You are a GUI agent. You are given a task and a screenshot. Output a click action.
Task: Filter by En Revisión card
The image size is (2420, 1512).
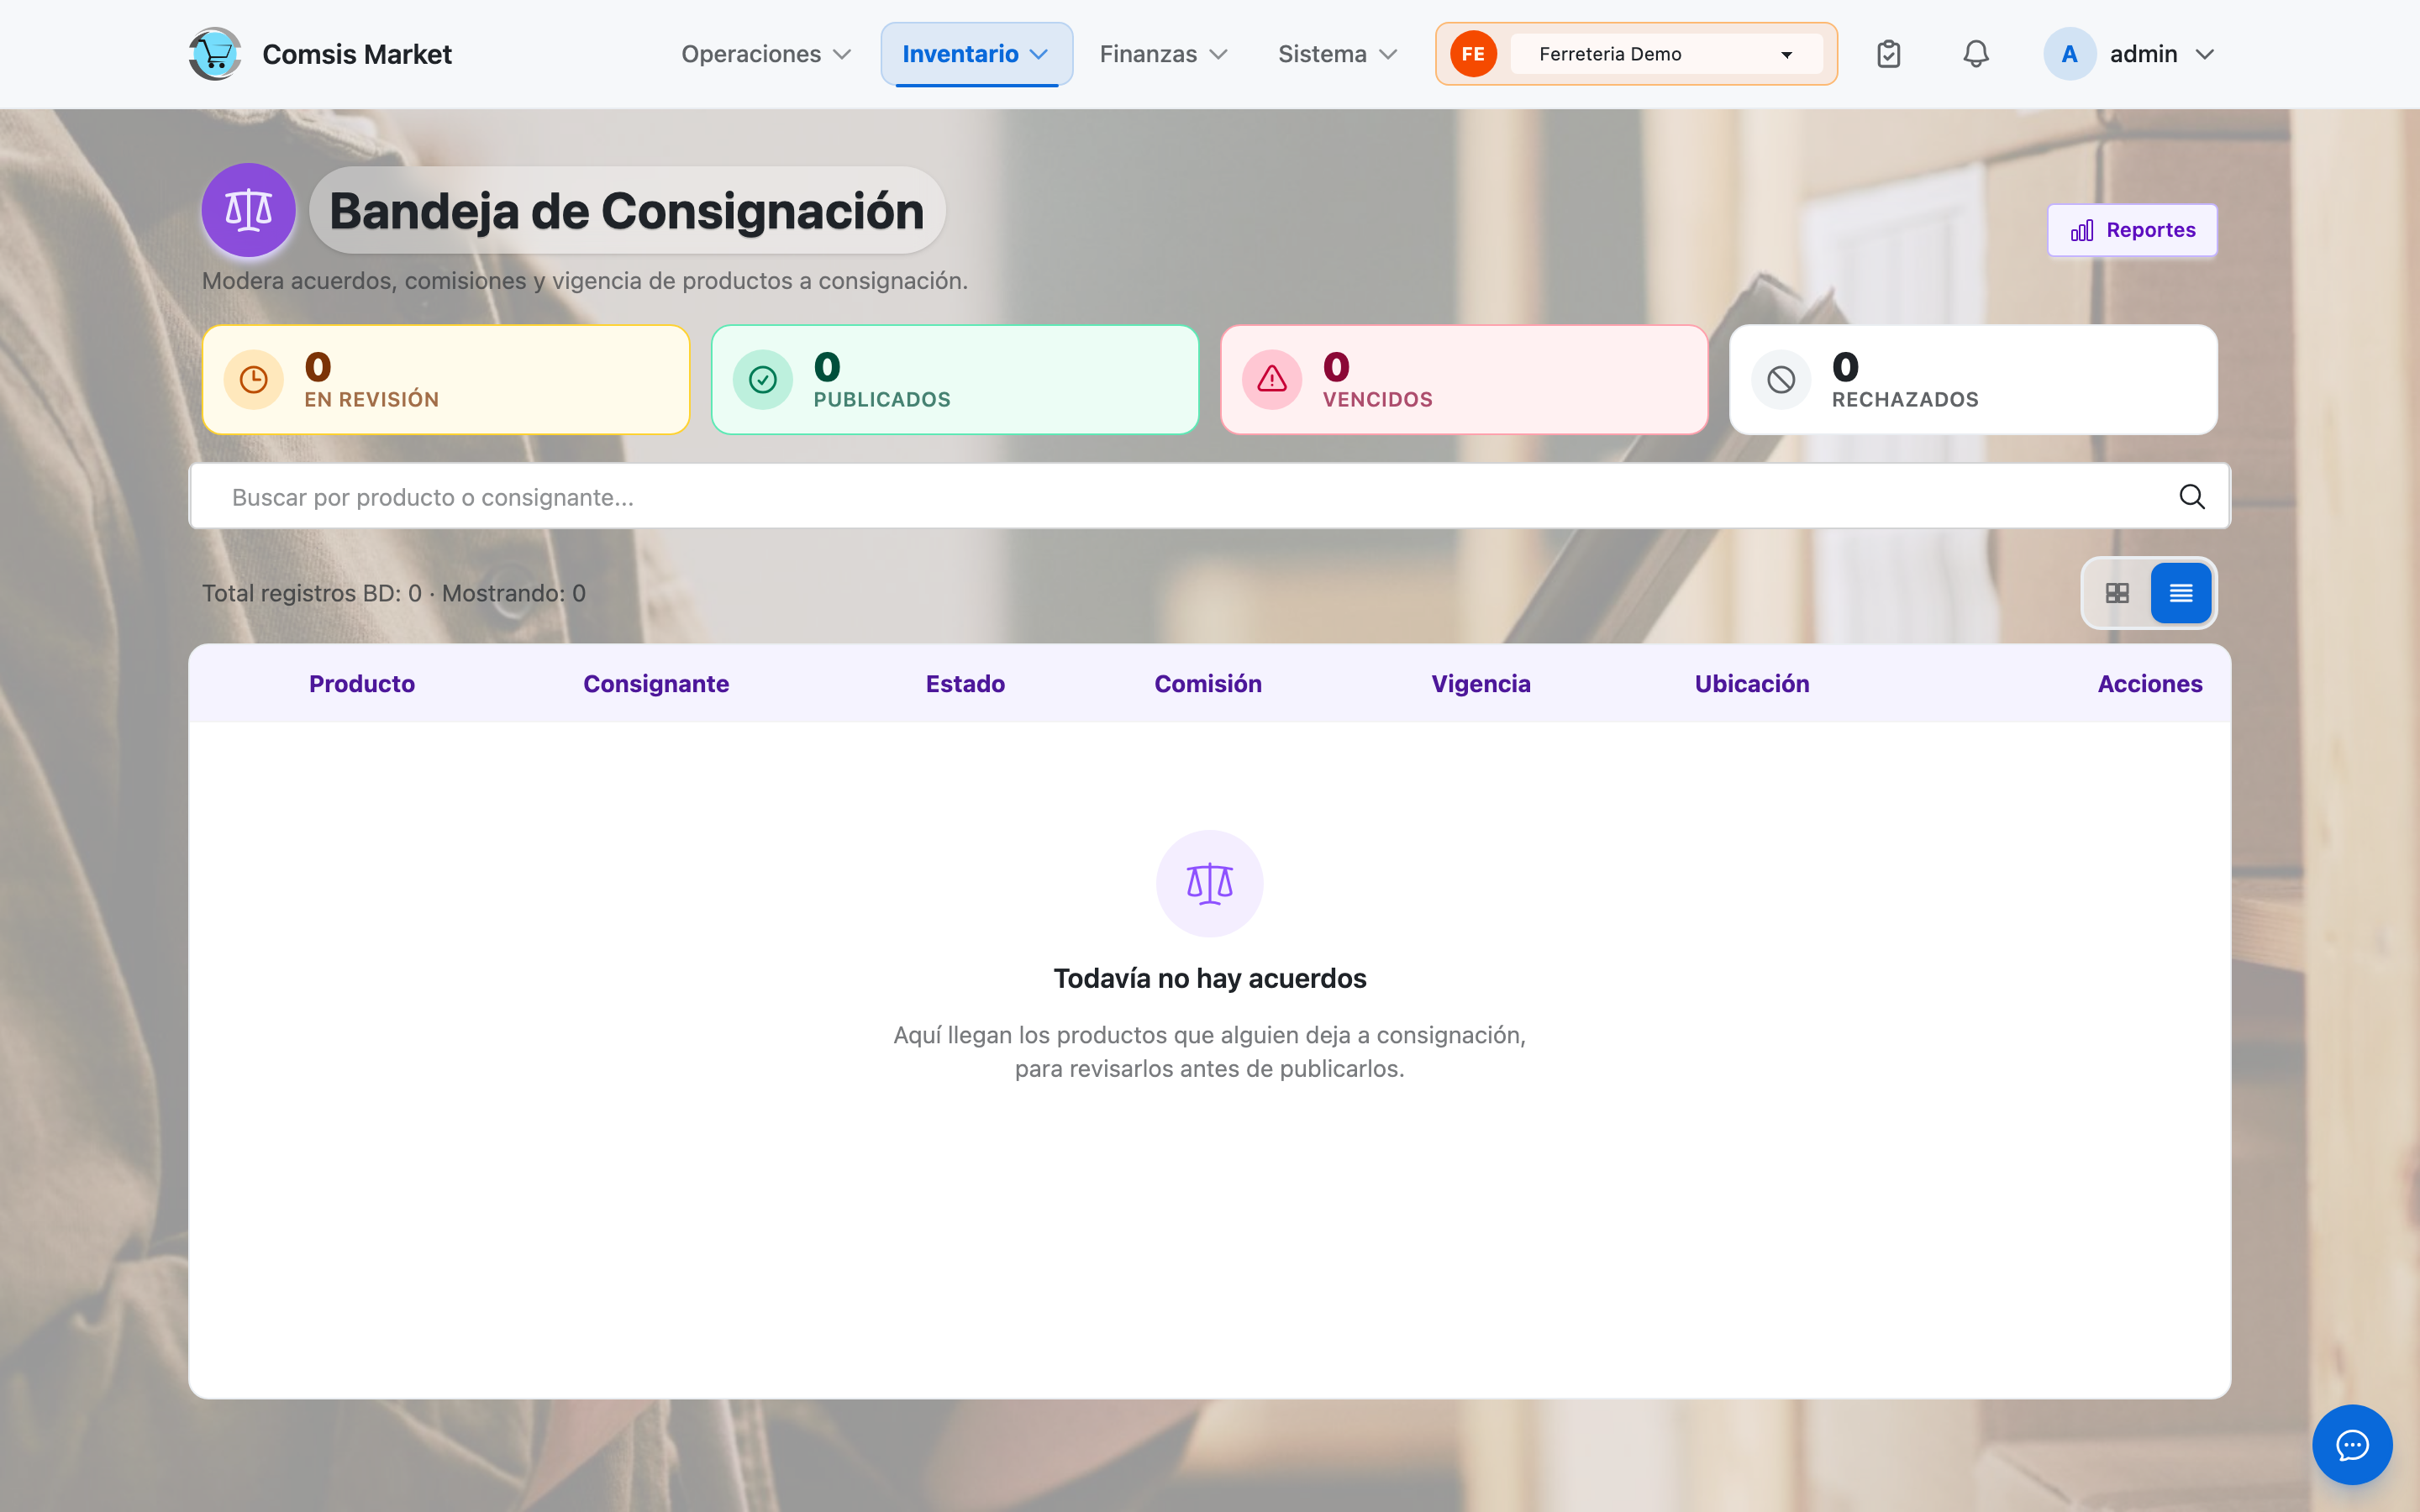pyautogui.click(x=446, y=380)
